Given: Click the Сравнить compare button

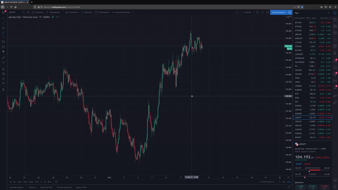Looking at the screenshot, I should [x=38, y=12].
